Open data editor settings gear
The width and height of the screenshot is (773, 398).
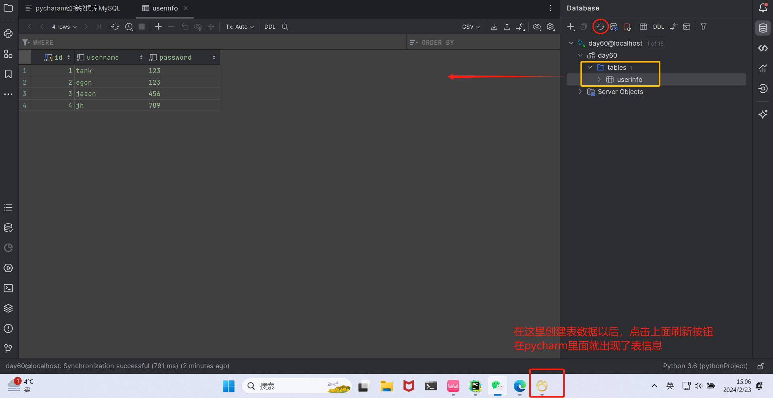click(x=551, y=27)
